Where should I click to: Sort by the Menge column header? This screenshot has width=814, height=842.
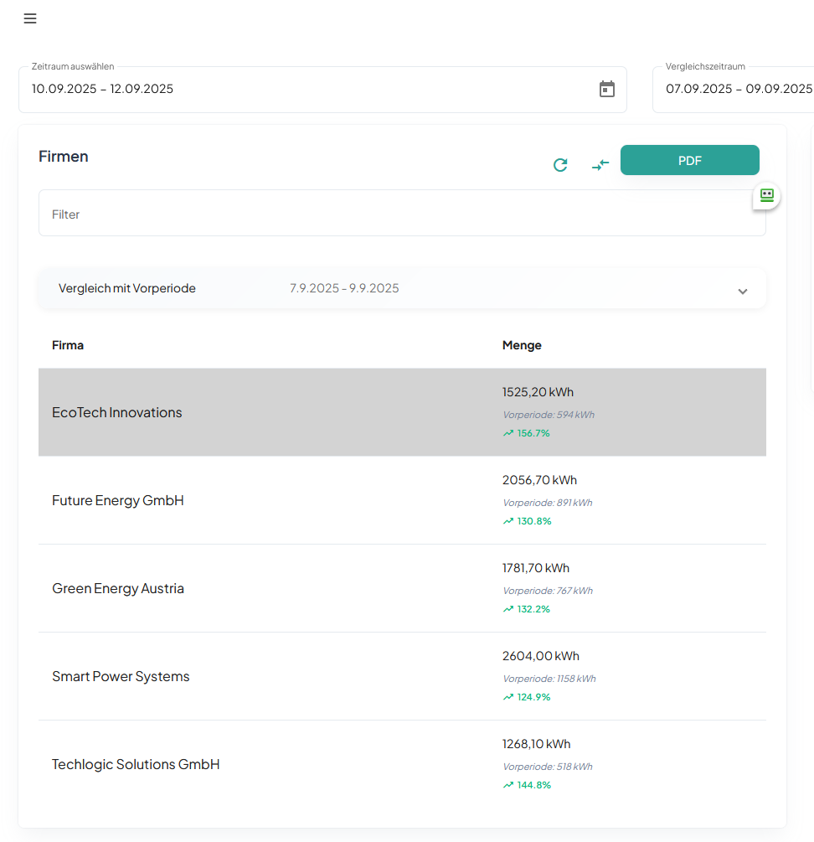[x=522, y=345]
